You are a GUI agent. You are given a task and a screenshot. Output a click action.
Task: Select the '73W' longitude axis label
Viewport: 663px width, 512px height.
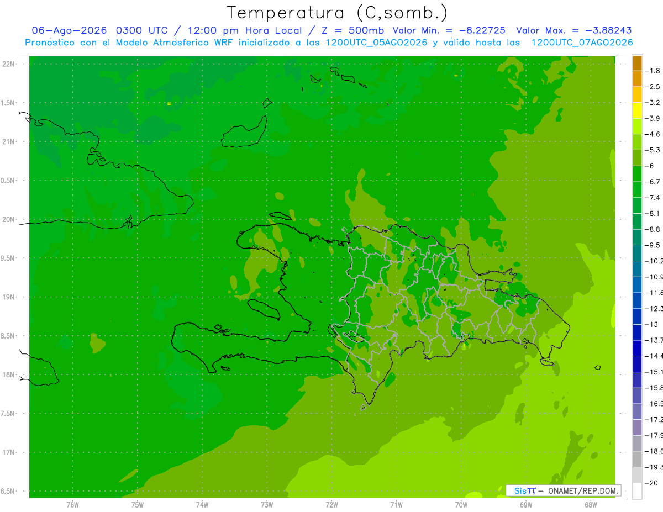(267, 505)
